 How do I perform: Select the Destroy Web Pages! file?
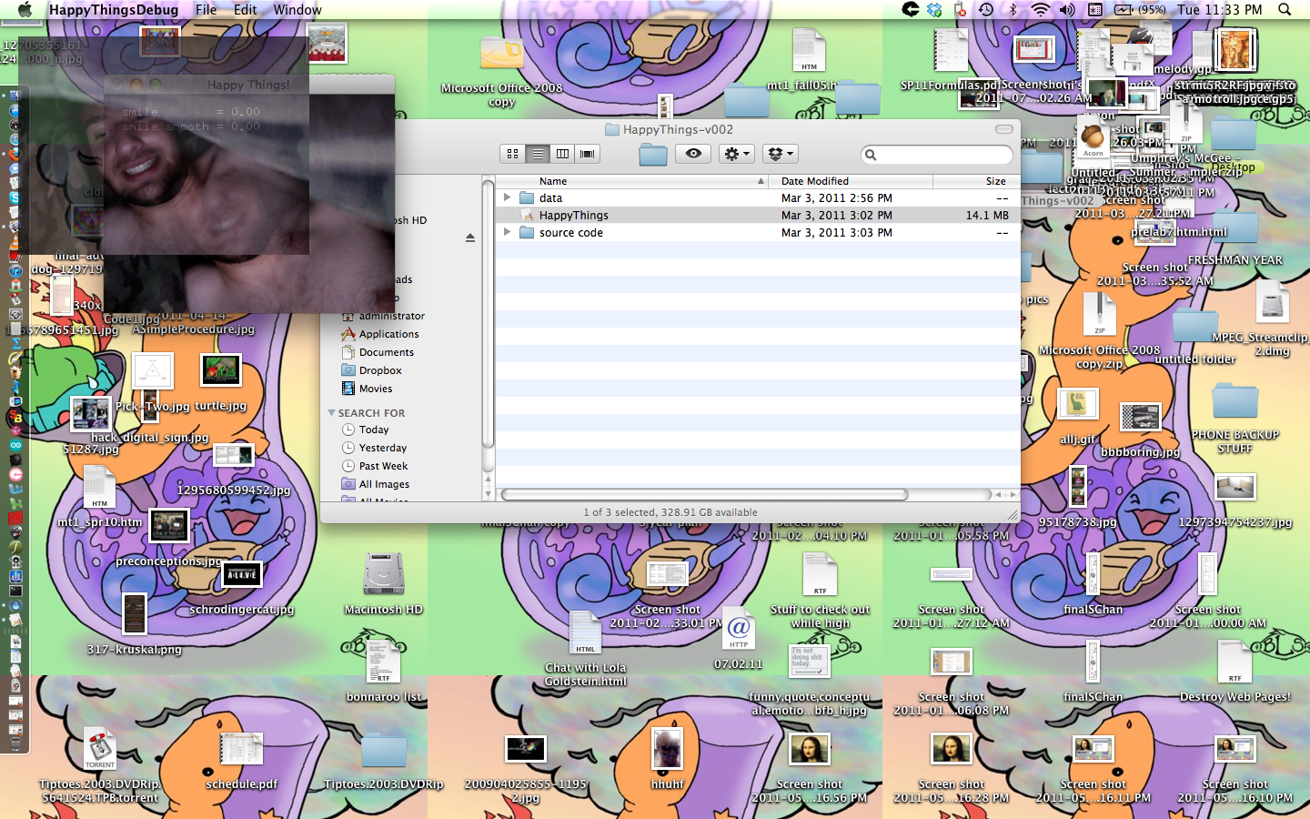click(x=1234, y=662)
